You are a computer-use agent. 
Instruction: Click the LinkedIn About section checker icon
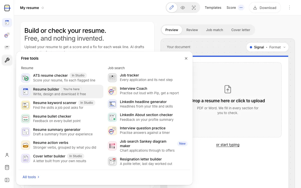click(x=112, y=117)
